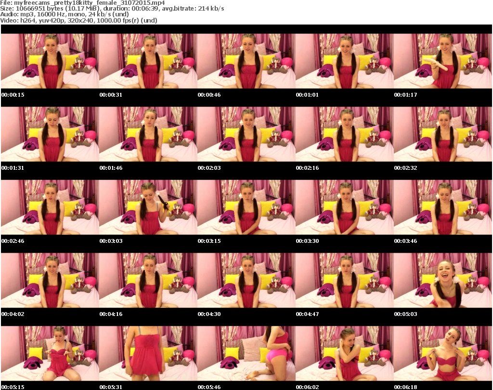Select the thumbnail frame labeled 00:04:47
The image size is (493, 390).
click(x=345, y=280)
